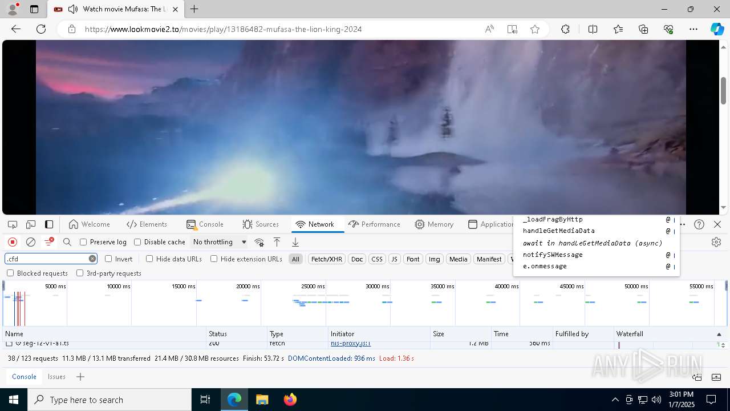Click the Inspect element picker icon
The width and height of the screenshot is (730, 411).
pos(13,224)
